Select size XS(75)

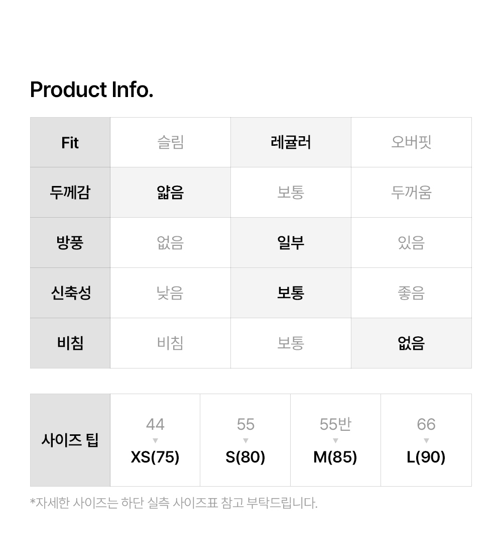click(x=155, y=457)
